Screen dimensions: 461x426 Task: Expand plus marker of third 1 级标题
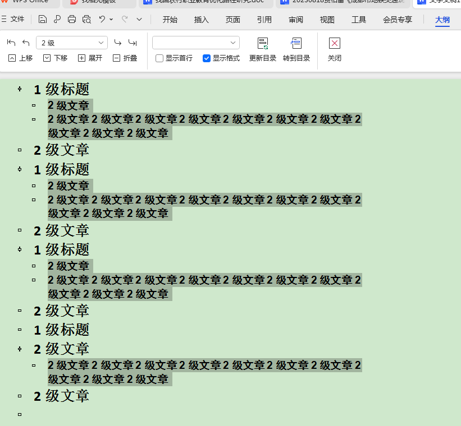click(x=20, y=249)
